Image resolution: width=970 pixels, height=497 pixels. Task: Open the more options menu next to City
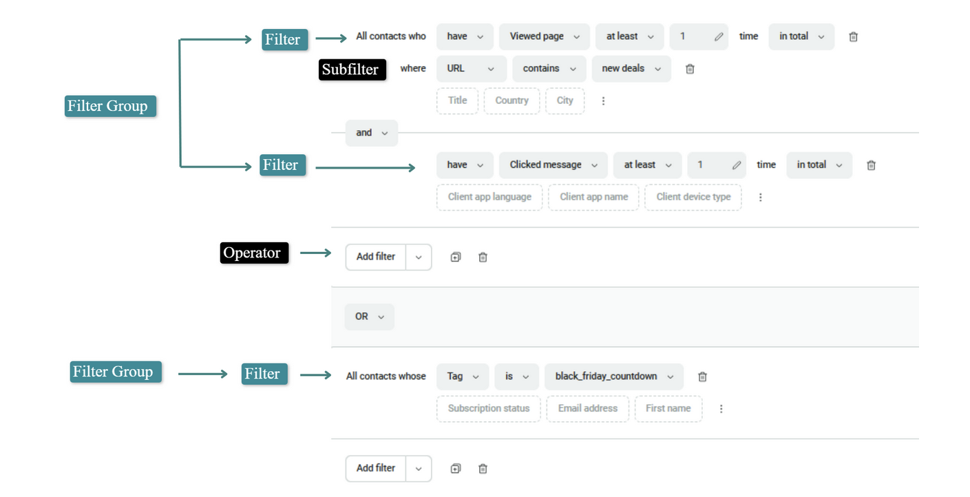(603, 101)
